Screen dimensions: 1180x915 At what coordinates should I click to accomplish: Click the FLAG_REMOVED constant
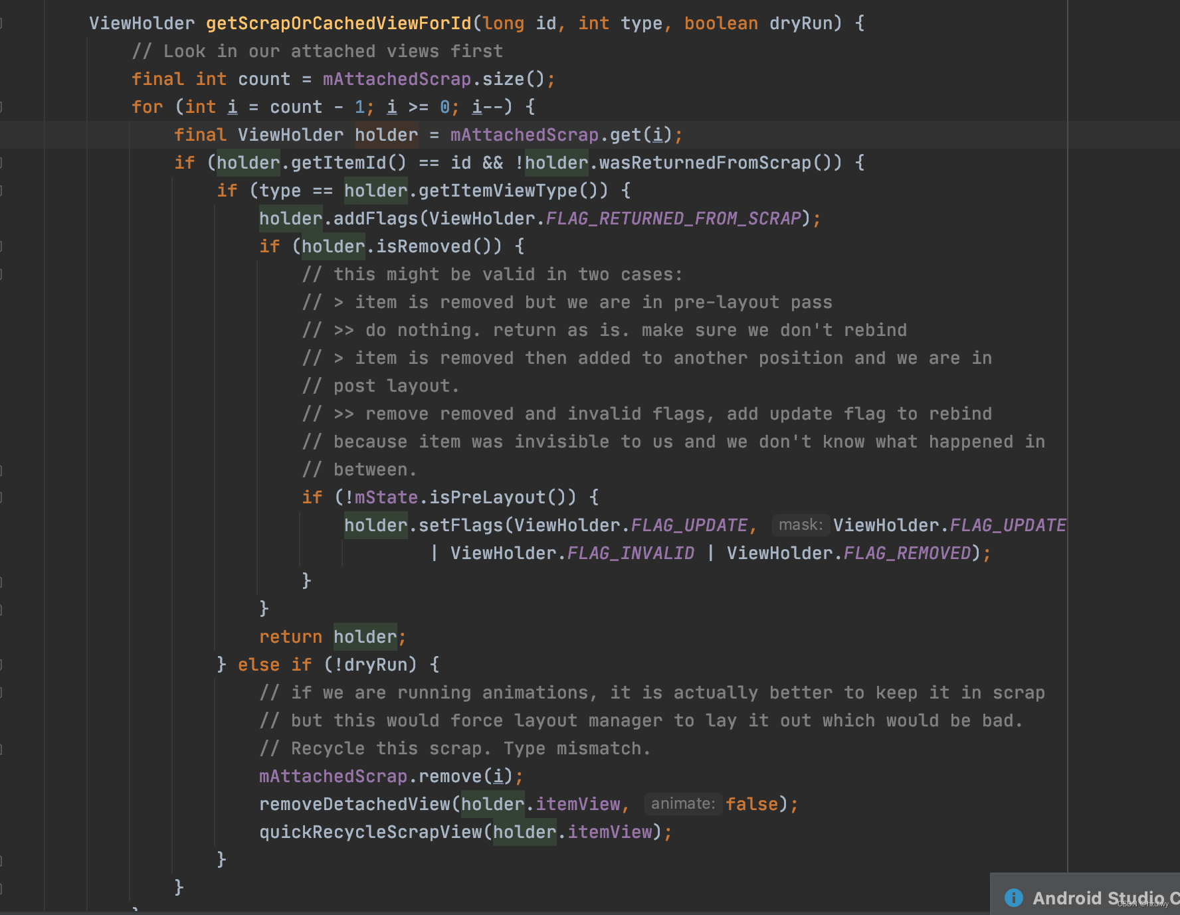pos(908,553)
